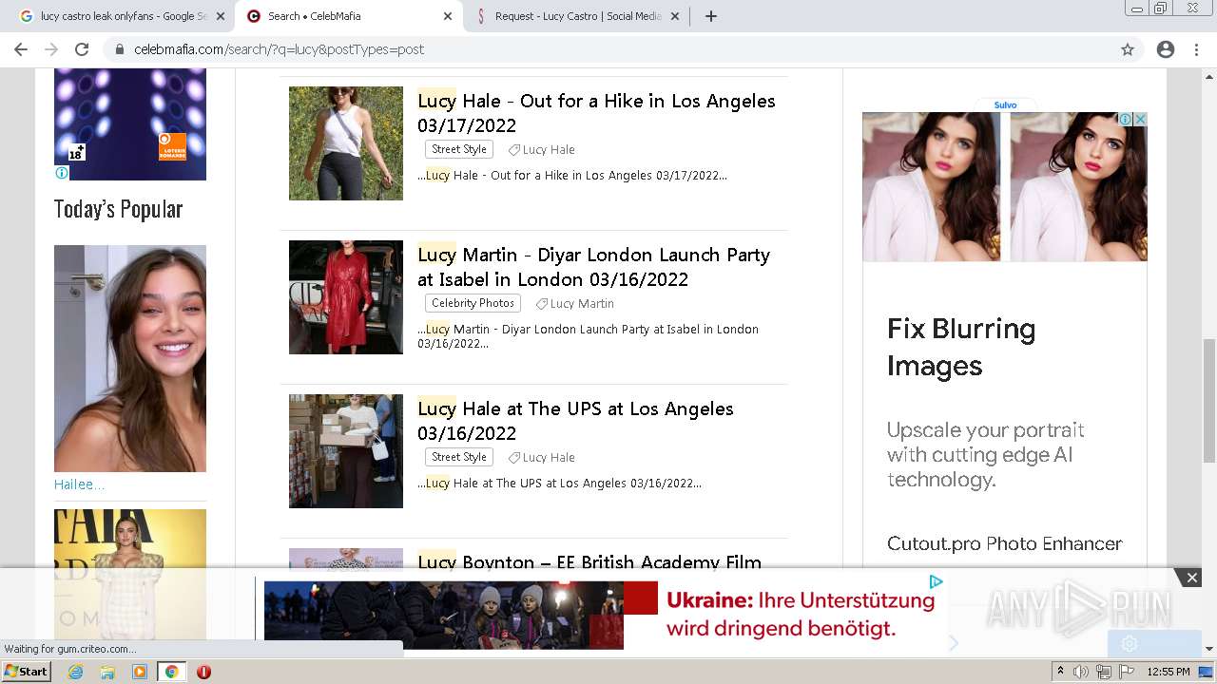Click the Action Center flag icon
This screenshot has width=1217, height=684.
(1126, 672)
